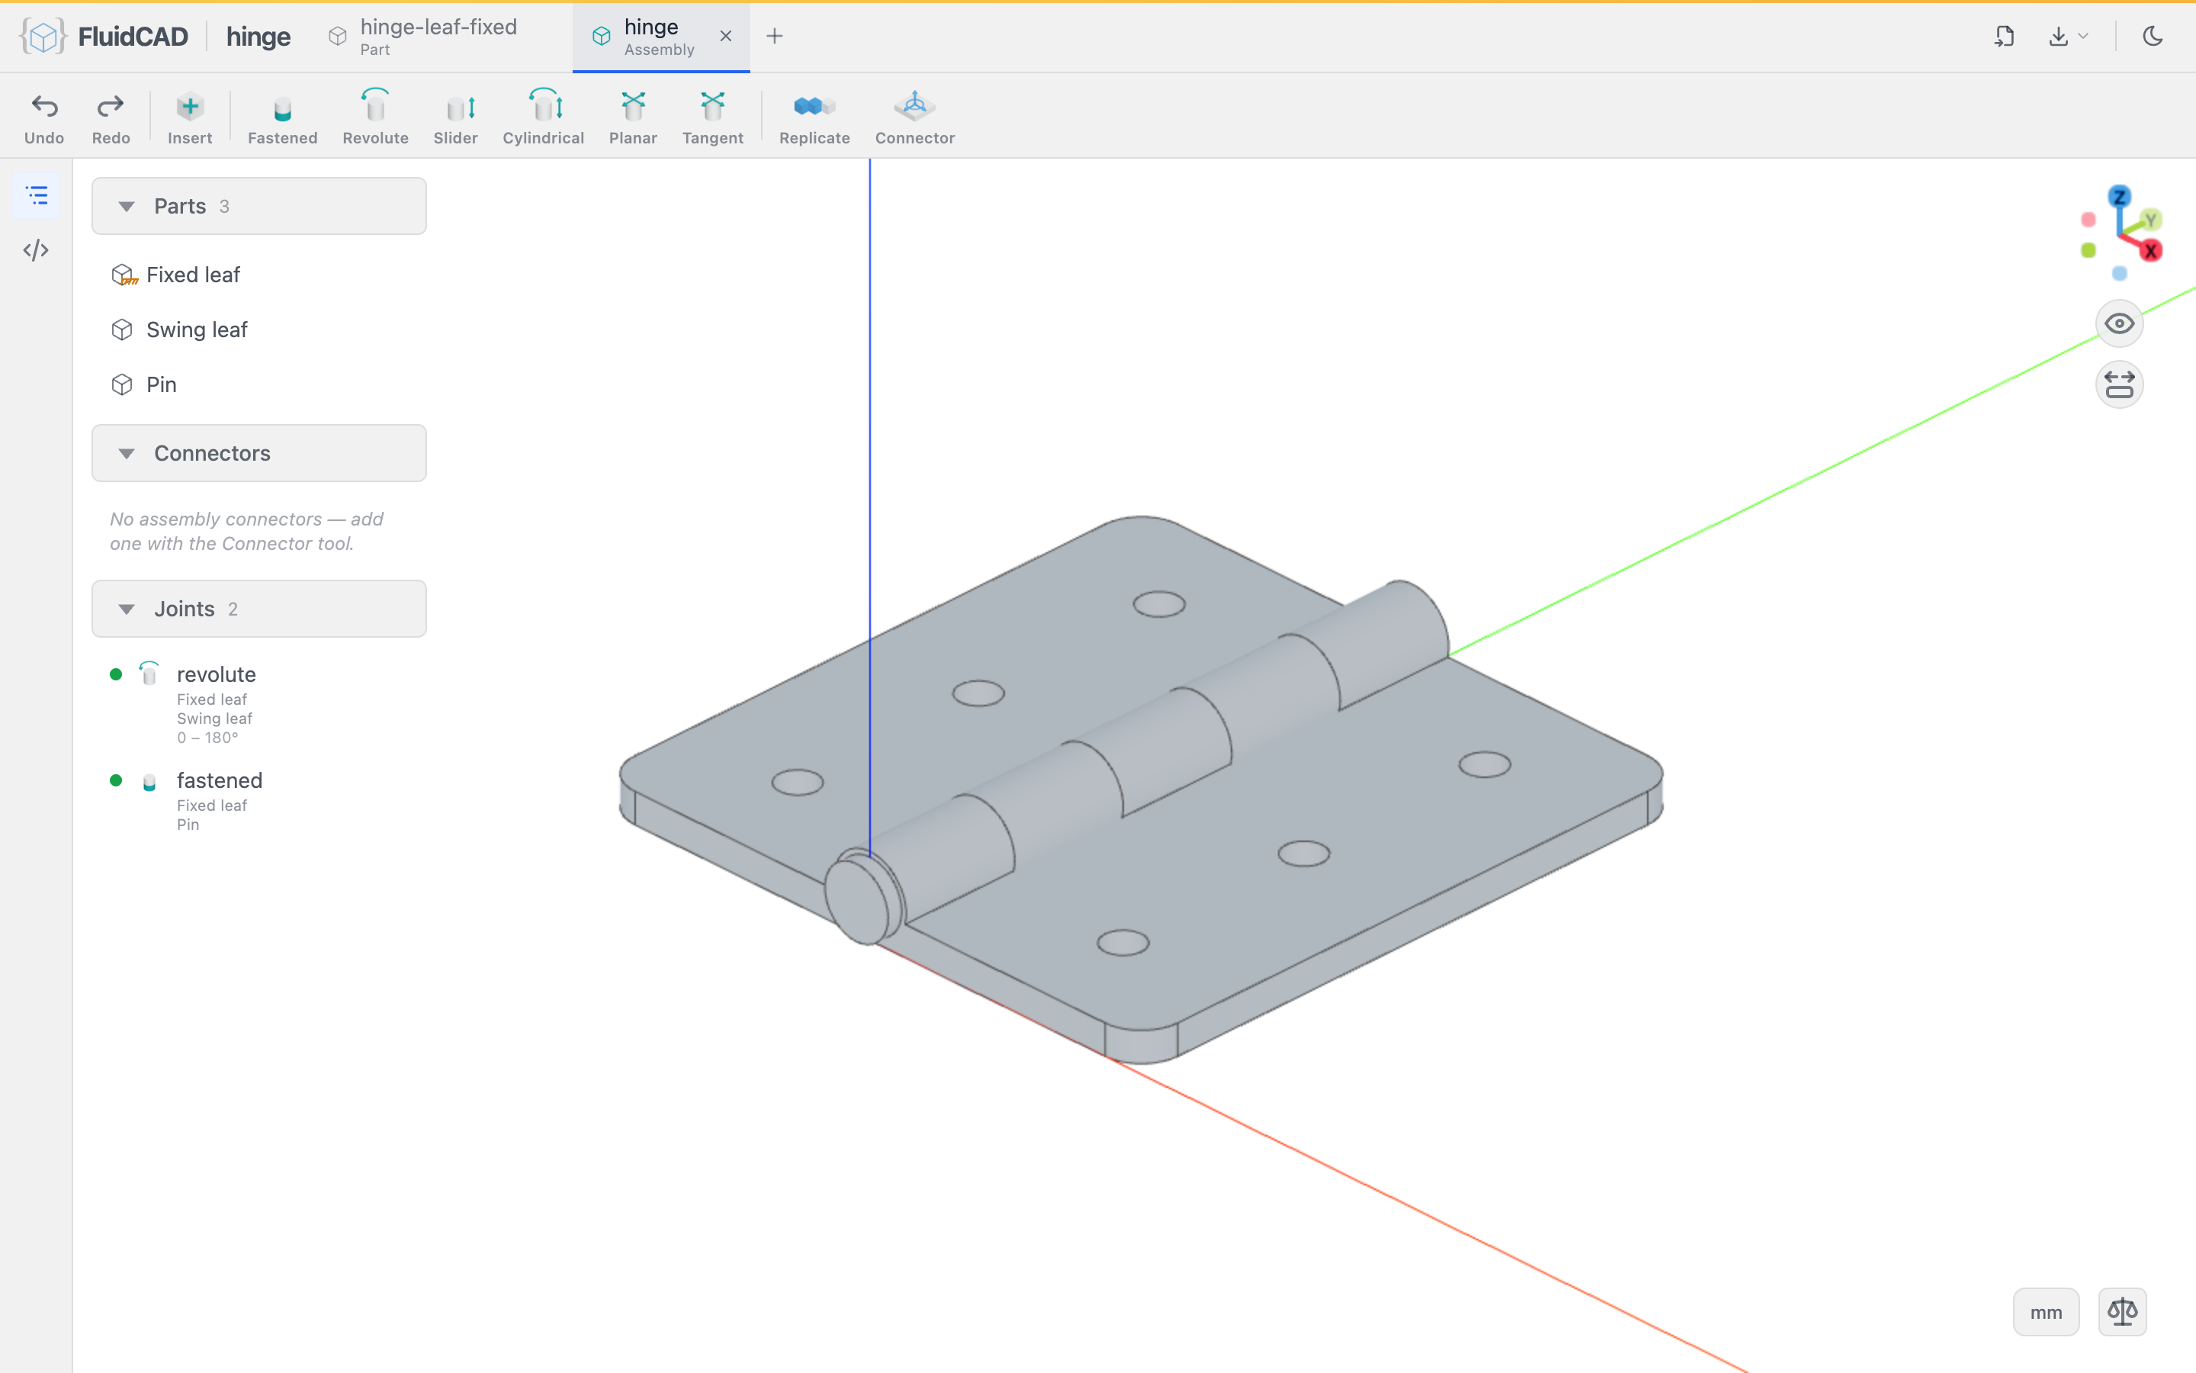Collapse the Parts section

[258, 206]
